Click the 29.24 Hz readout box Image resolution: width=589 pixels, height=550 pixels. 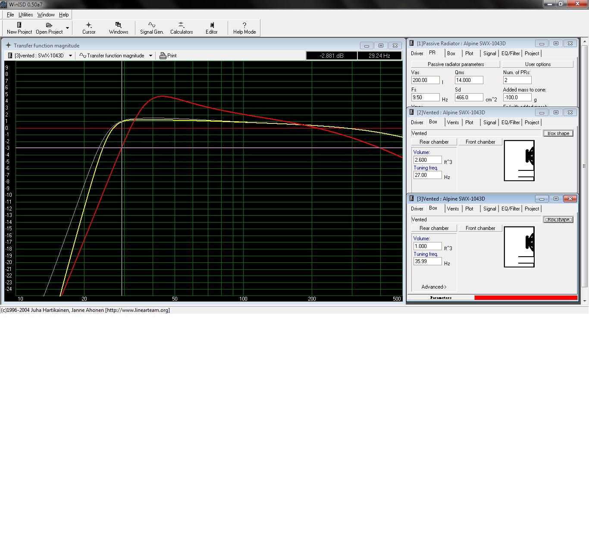pyautogui.click(x=379, y=56)
